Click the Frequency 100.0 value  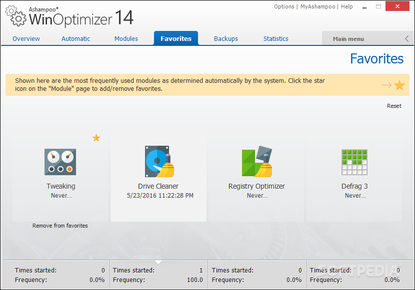tap(195, 280)
